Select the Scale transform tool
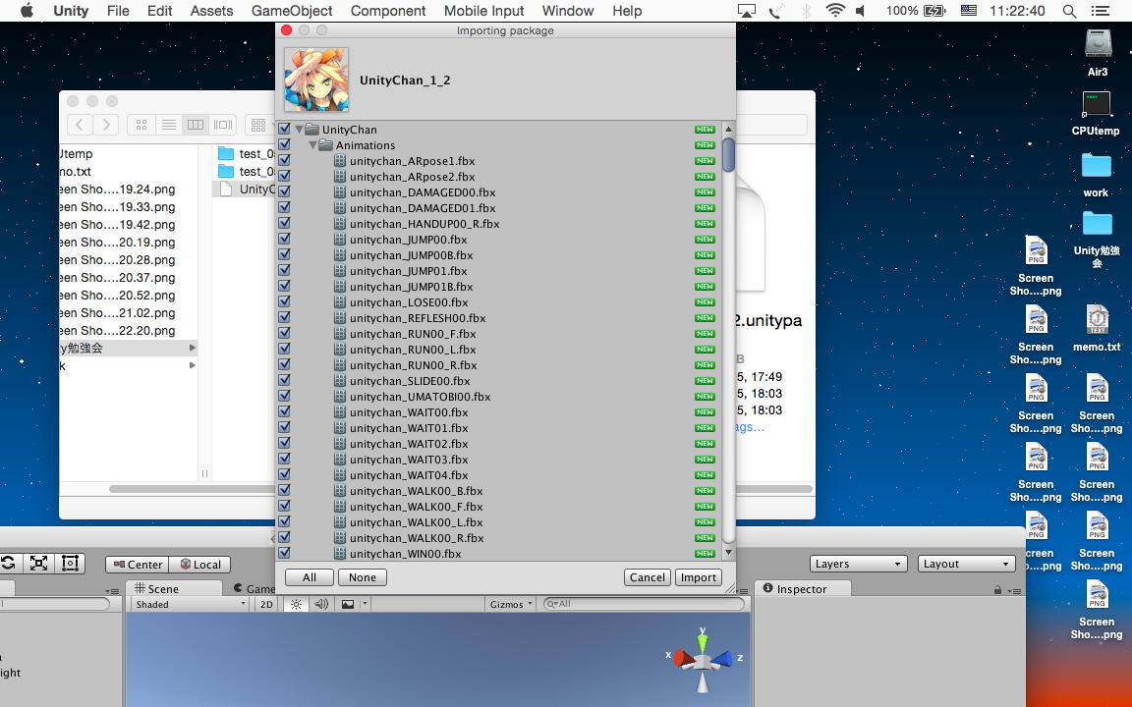The image size is (1132, 707). 39,564
